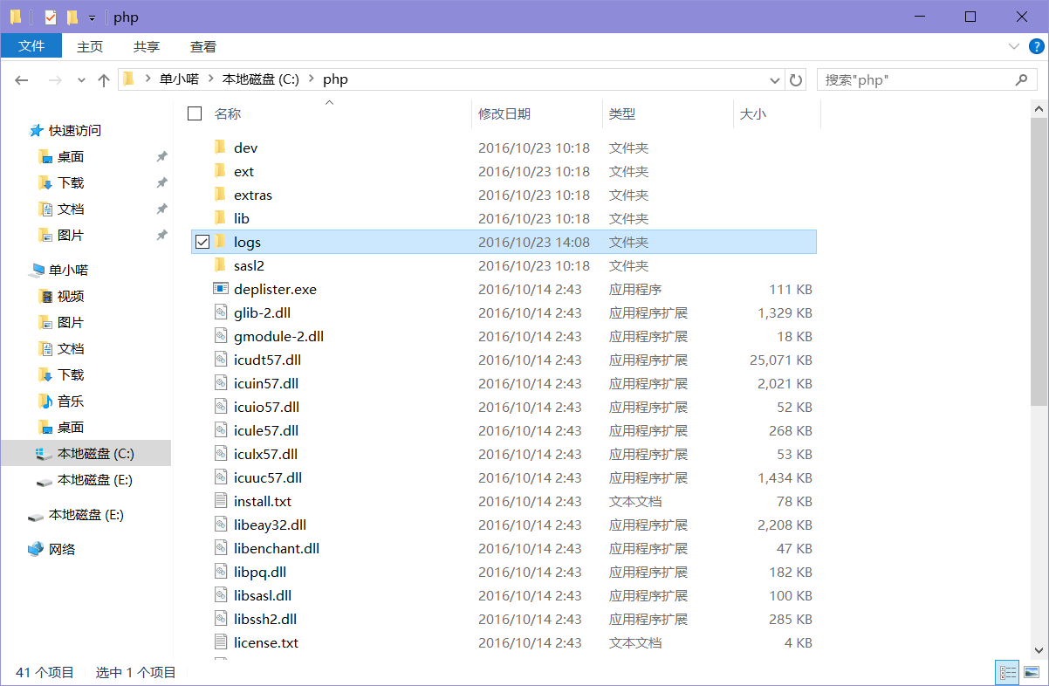Click the search magnifier icon
1049x686 pixels.
pyautogui.click(x=1022, y=79)
